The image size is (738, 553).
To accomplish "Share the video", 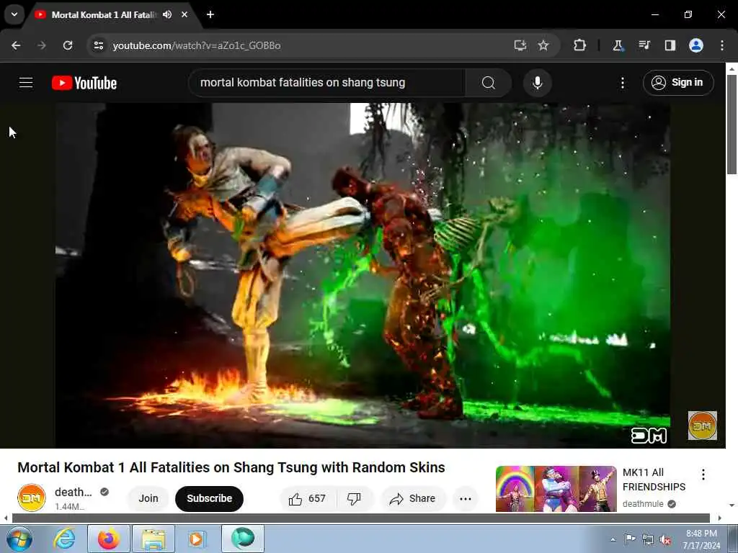I will click(413, 498).
